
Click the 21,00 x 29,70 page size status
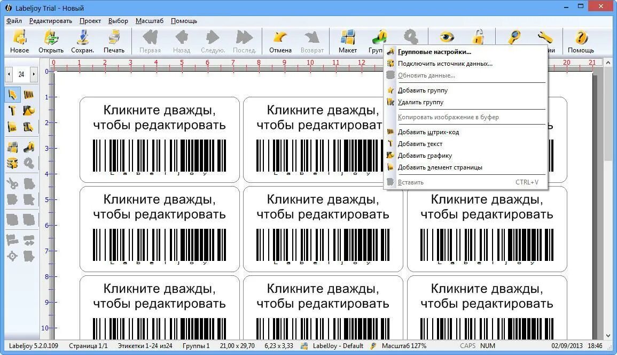(x=237, y=346)
